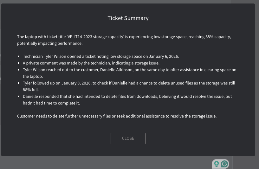Open the Grammarly G icon
This screenshot has width=259, height=169.
click(x=224, y=164)
